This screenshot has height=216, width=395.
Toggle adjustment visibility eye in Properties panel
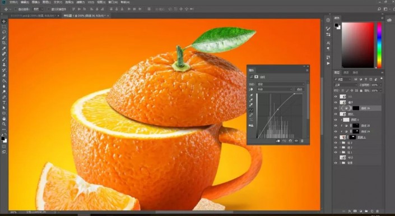click(296, 141)
